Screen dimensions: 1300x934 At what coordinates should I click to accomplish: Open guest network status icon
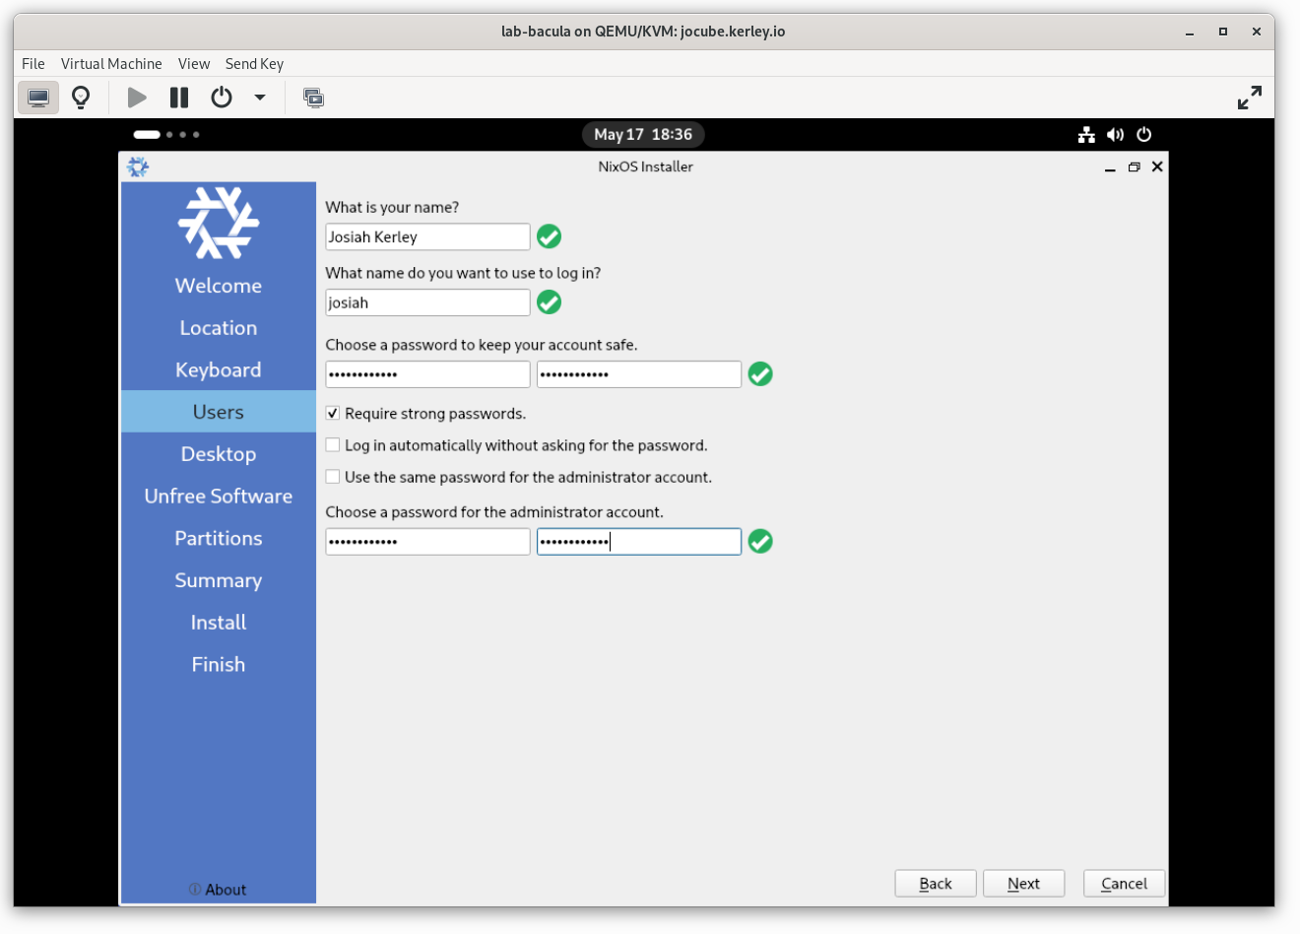1086,135
